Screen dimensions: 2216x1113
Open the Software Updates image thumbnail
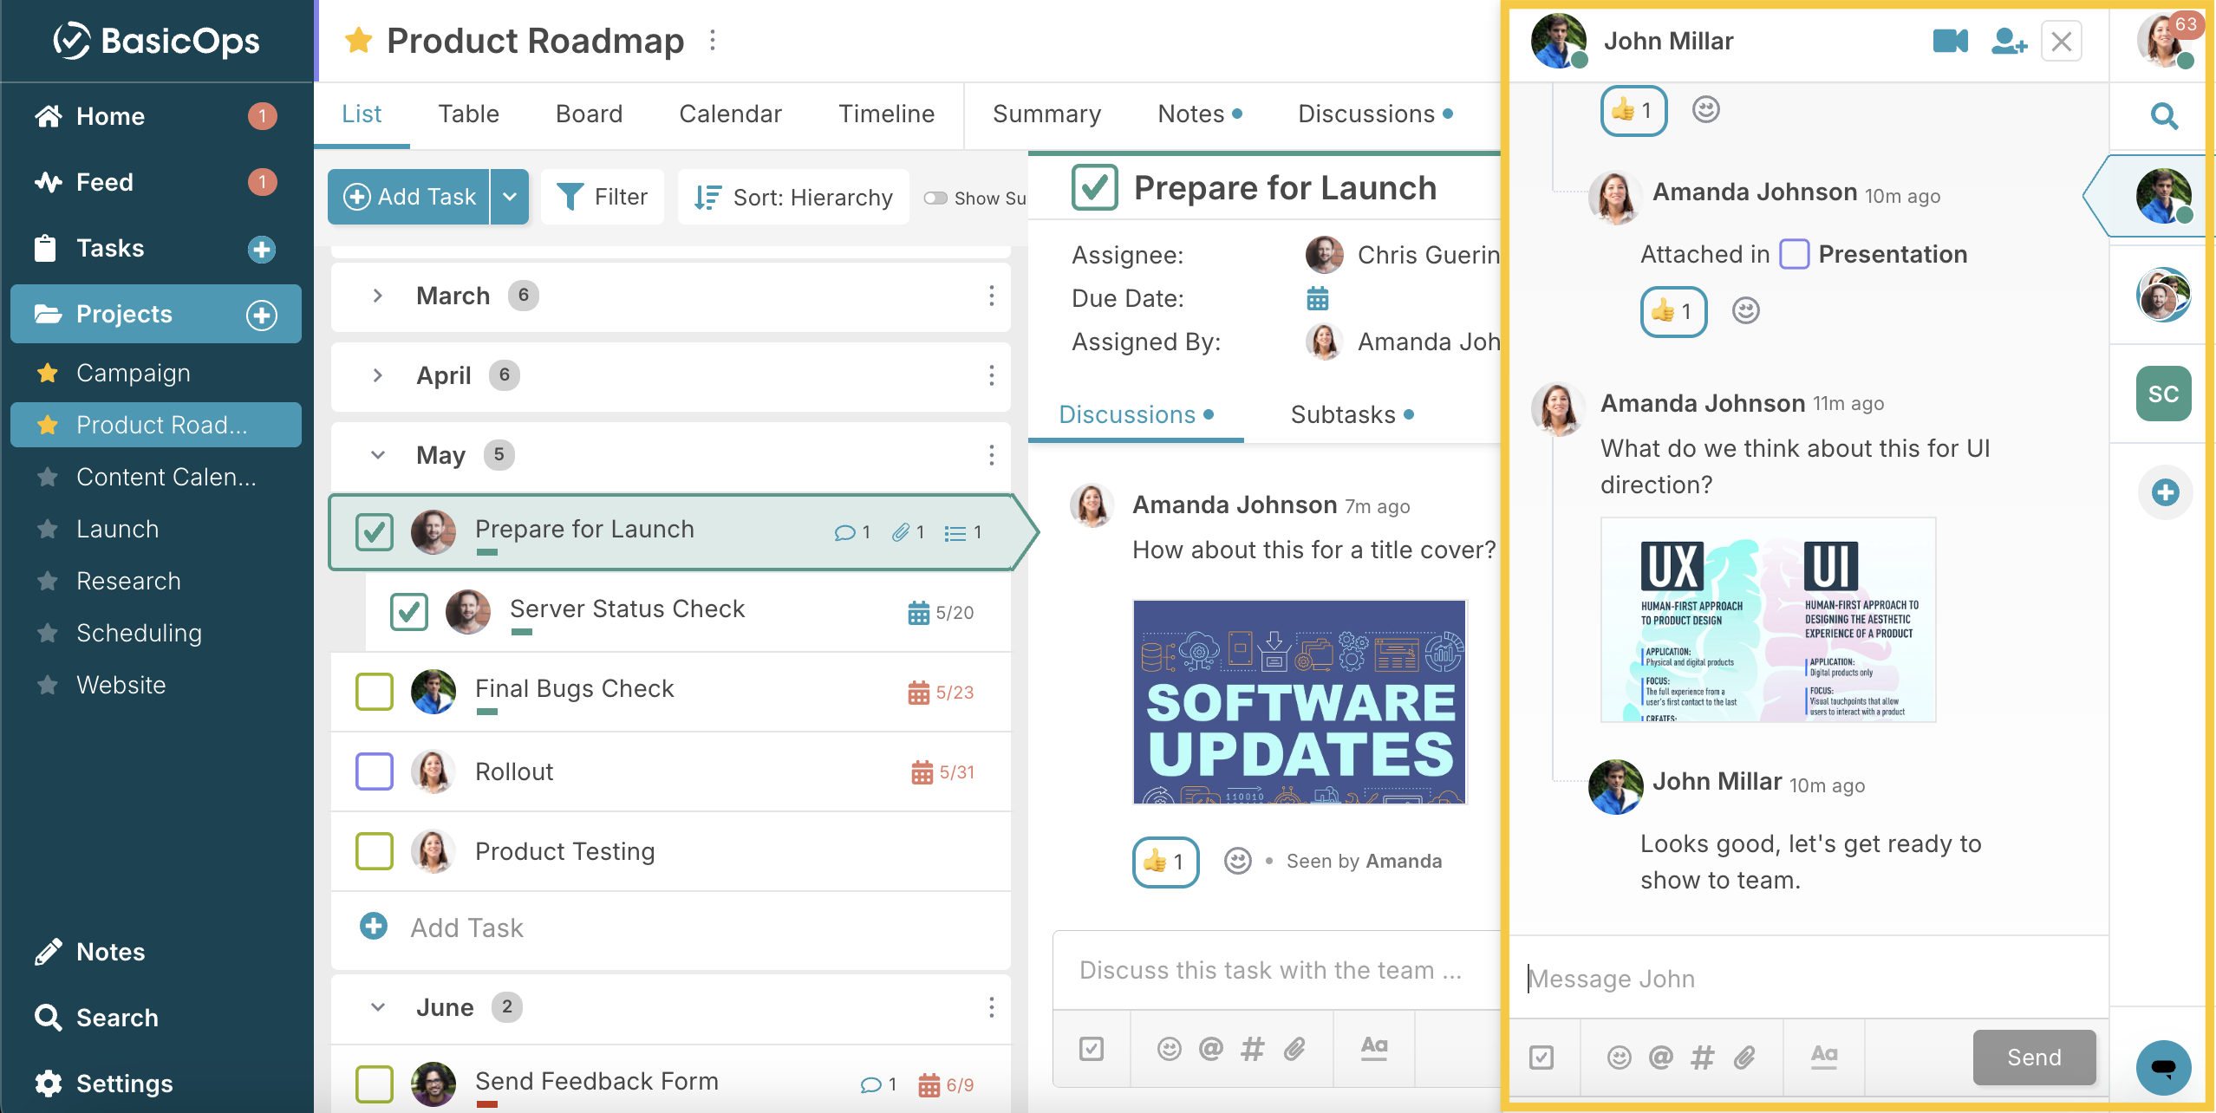(x=1300, y=702)
